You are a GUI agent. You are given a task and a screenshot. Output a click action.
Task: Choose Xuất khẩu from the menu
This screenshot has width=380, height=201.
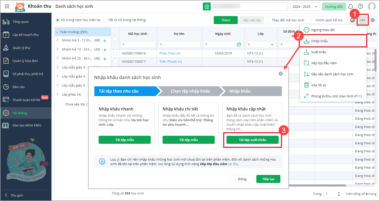point(319,52)
